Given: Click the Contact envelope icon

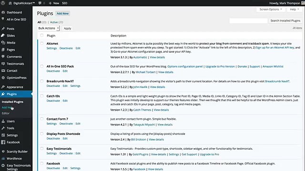Looking at the screenshot, I should click(x=3, y=71).
